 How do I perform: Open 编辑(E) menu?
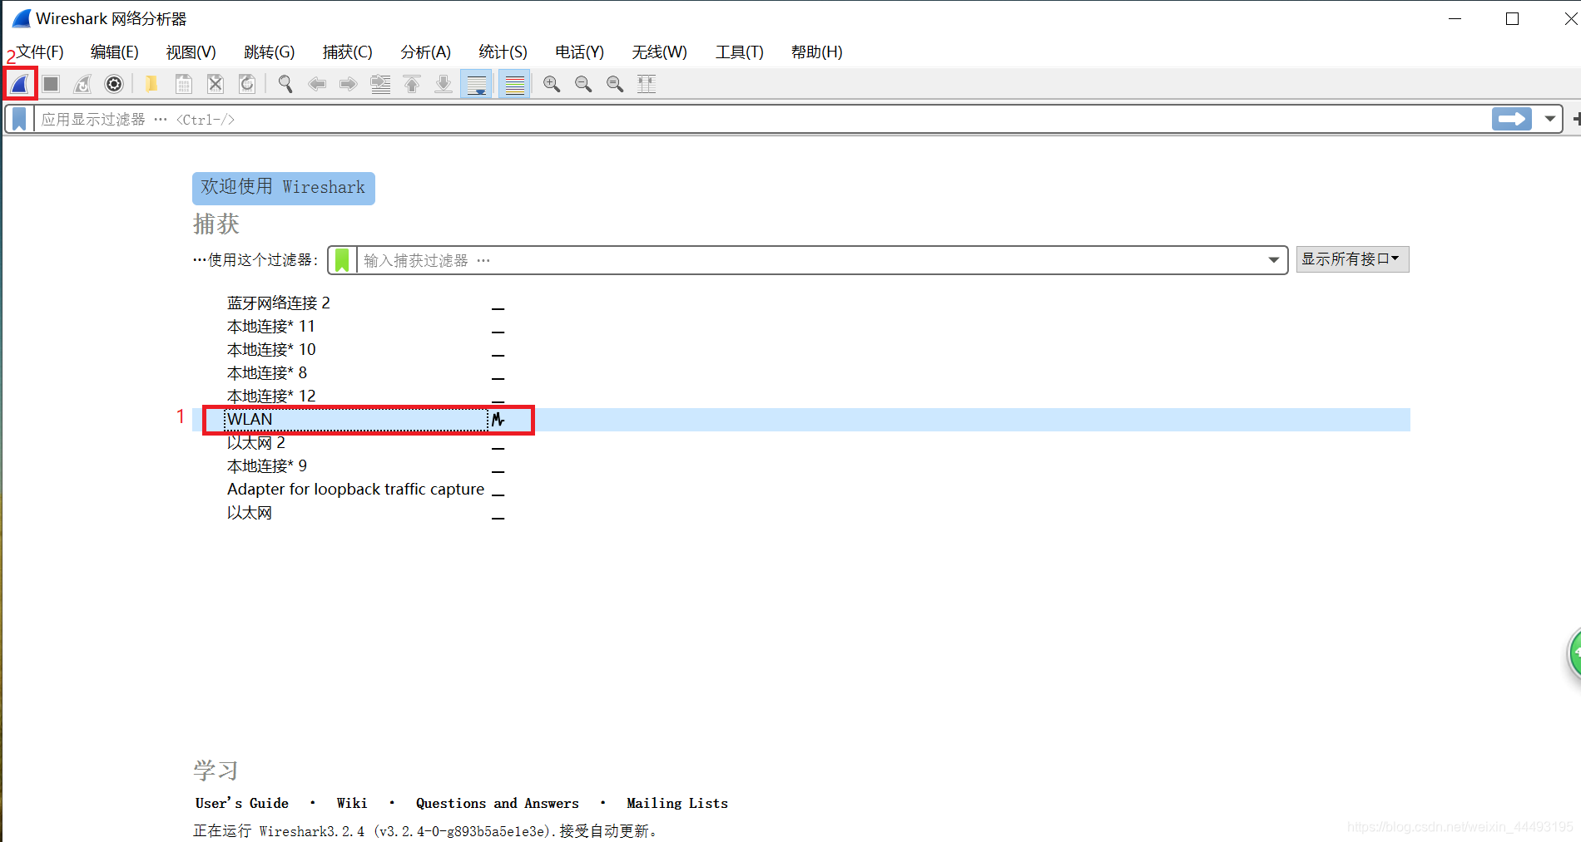[x=114, y=52]
